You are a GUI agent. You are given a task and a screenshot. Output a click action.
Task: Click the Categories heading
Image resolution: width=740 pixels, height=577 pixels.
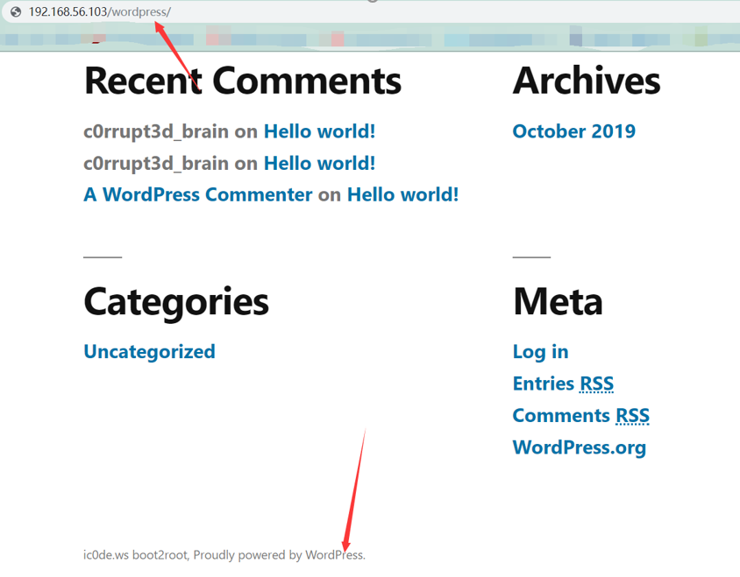[176, 303]
